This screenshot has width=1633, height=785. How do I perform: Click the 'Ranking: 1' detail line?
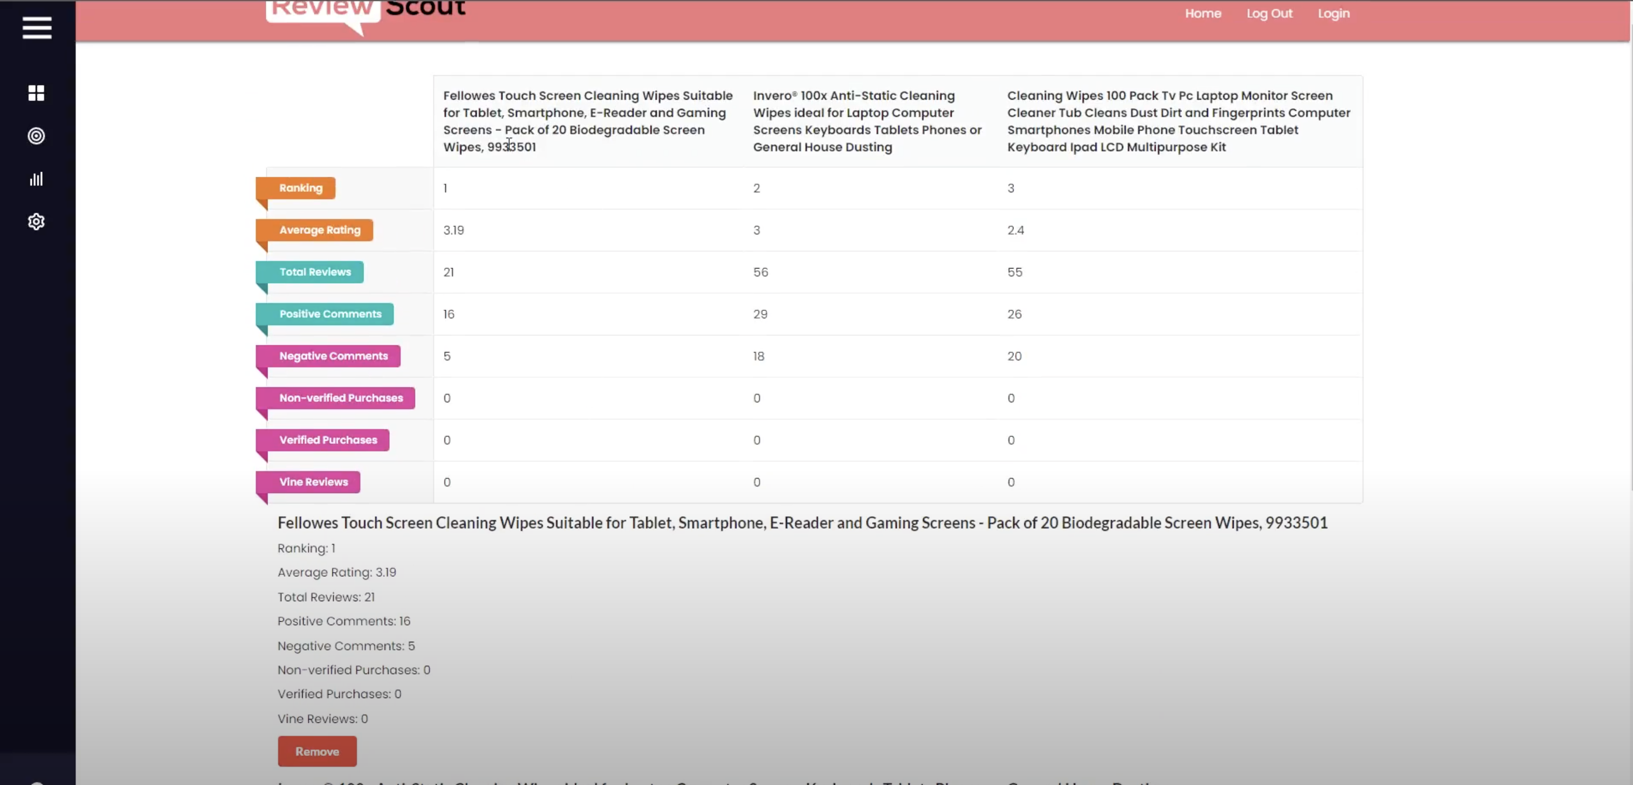tap(306, 548)
